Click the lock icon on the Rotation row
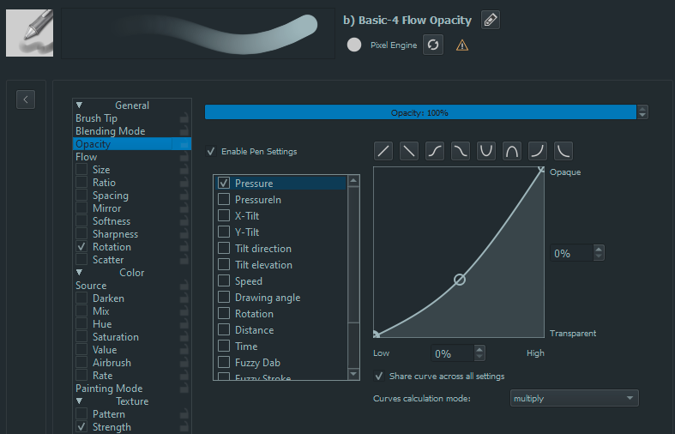 [x=184, y=247]
